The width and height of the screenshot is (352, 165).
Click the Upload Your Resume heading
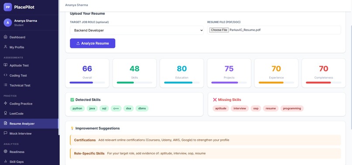[x=87, y=13]
